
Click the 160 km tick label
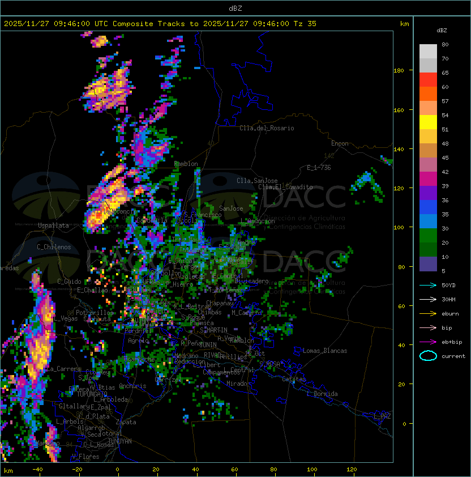point(399,110)
